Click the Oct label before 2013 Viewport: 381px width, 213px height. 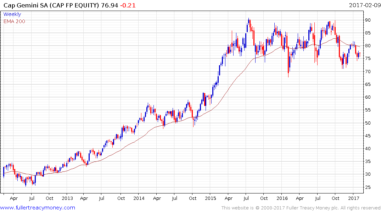(49, 198)
